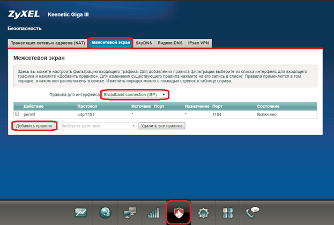Open the 'Выберите действие' dropdown
The width and height of the screenshot is (334, 225).
(98, 125)
